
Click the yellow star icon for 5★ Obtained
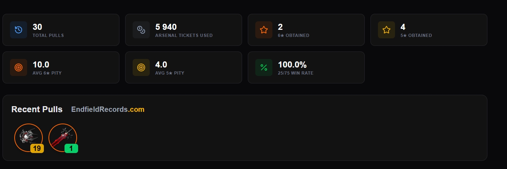tap(386, 30)
